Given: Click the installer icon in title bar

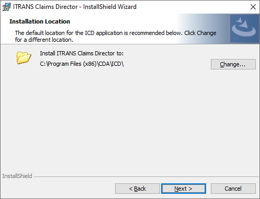Looking at the screenshot, I should [6, 7].
